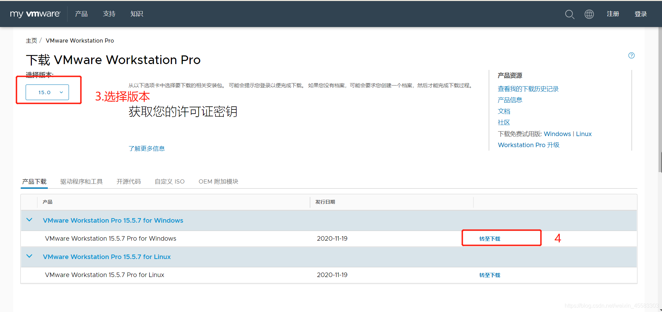
Task: Click VMware Workstation Pro 15.5.7 for Windows heading
Action: point(113,221)
